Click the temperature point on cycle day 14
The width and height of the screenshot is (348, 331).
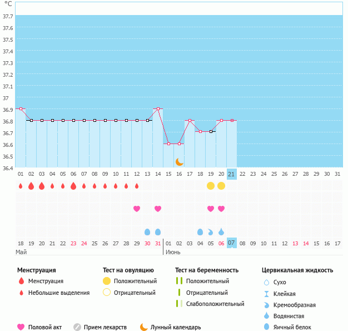(x=158, y=109)
